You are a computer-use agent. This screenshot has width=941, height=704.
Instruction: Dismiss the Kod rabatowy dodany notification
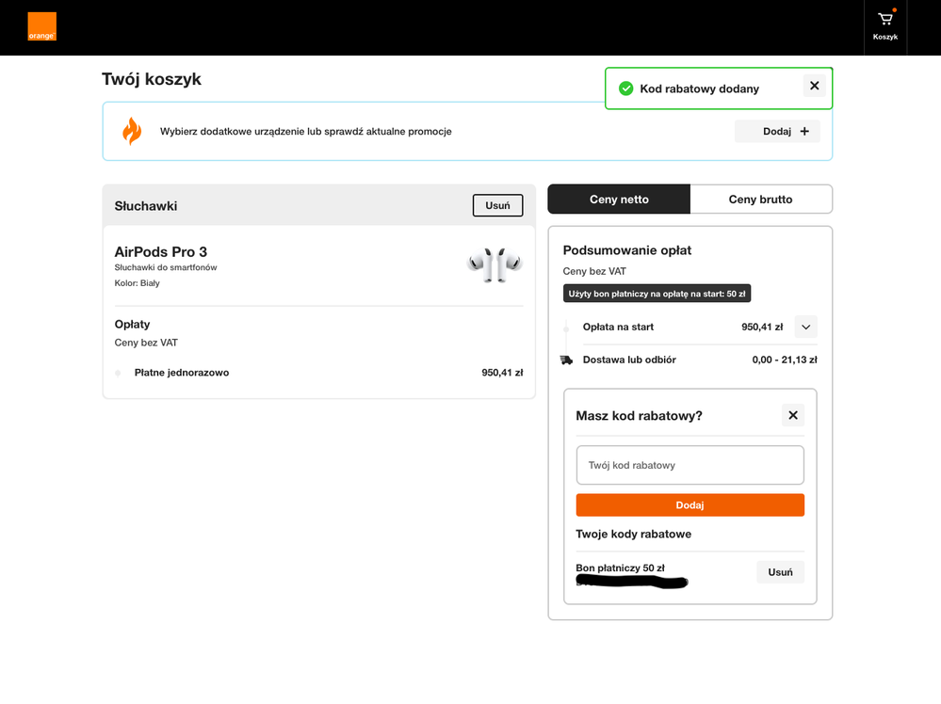tap(815, 86)
